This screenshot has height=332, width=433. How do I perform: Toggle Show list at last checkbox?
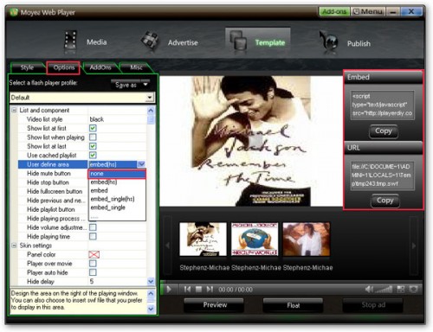[x=93, y=146]
